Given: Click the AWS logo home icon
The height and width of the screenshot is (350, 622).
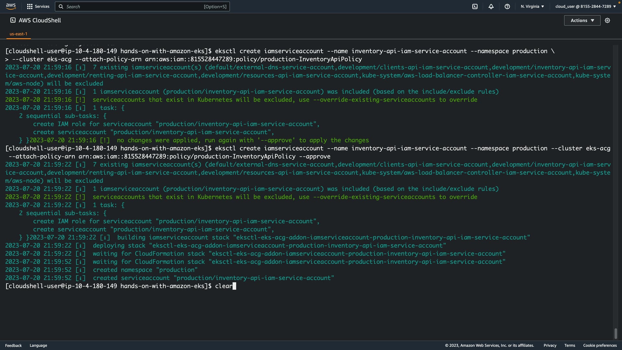Looking at the screenshot, I should point(11,6).
